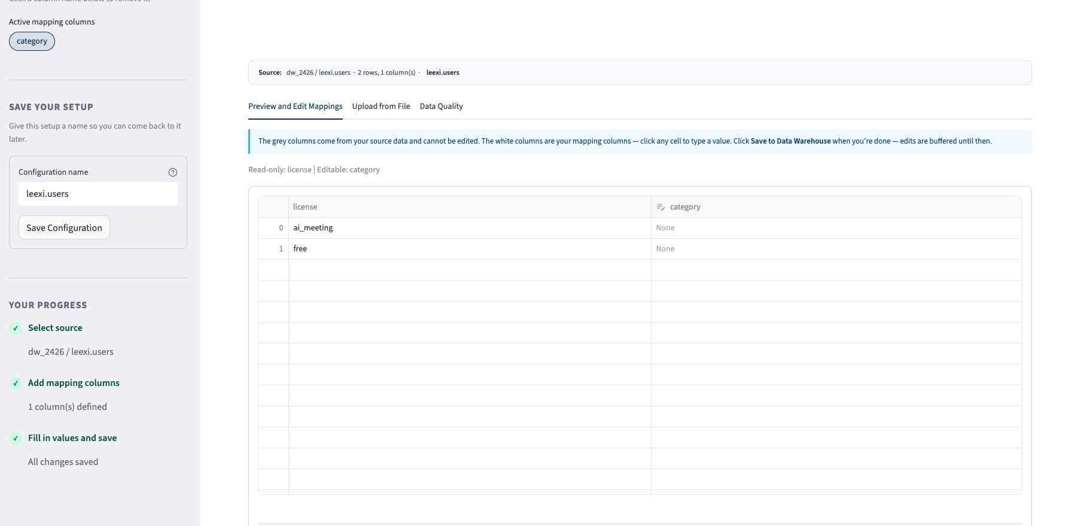The image size is (1084, 526).
Task: Switch to Preview and Edit Mappings tab
Action: [296, 107]
